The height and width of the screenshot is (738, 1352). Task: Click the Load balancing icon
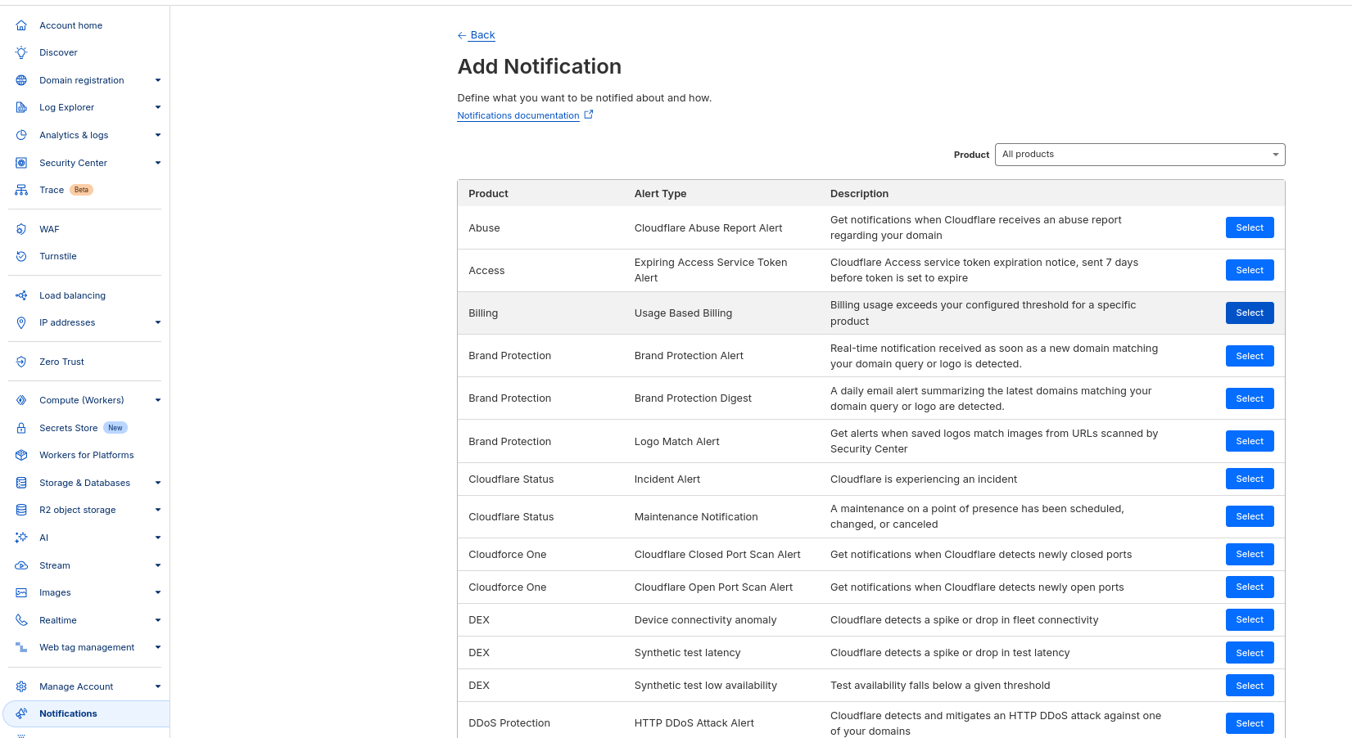pos(21,295)
